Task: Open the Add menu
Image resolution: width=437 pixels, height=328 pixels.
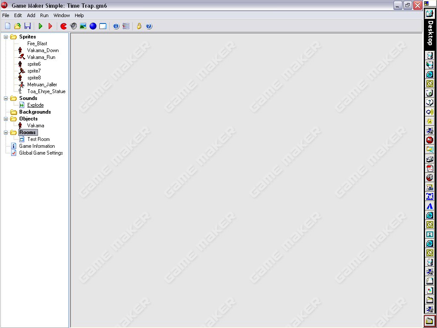Action: click(x=31, y=15)
